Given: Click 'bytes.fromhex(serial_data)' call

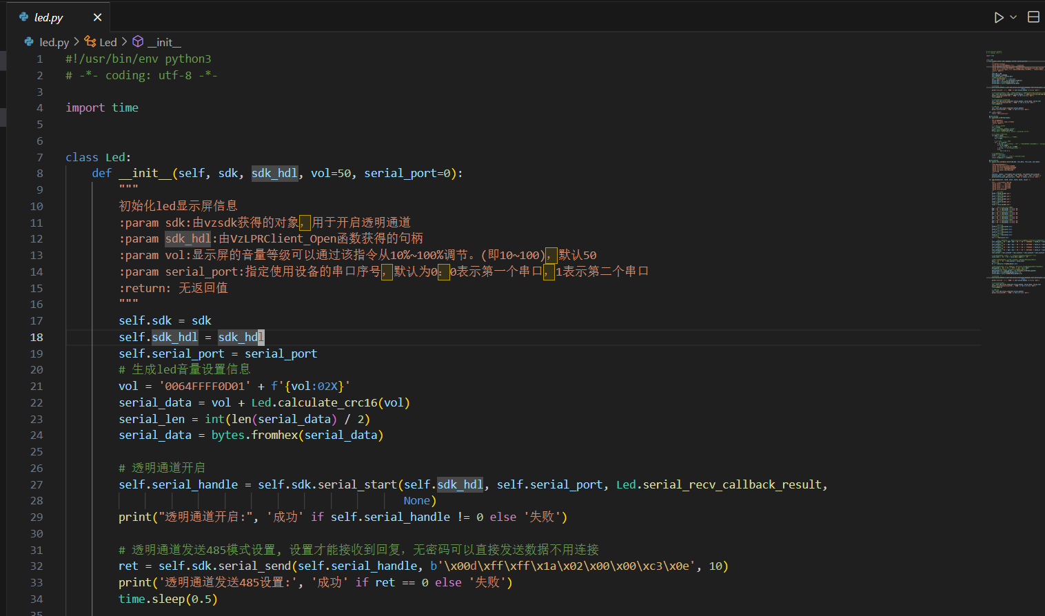Looking at the screenshot, I should [297, 435].
